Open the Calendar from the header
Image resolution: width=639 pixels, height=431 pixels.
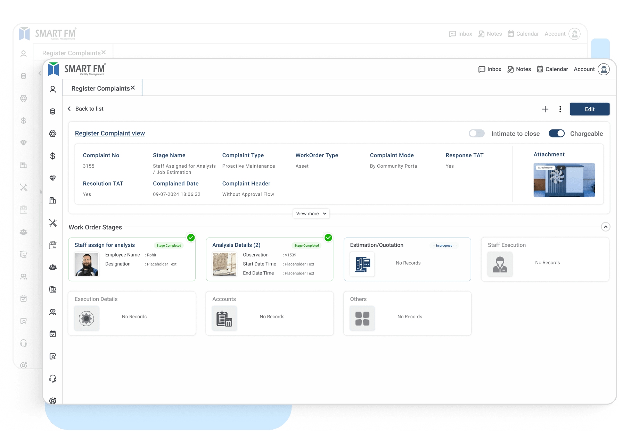552,69
